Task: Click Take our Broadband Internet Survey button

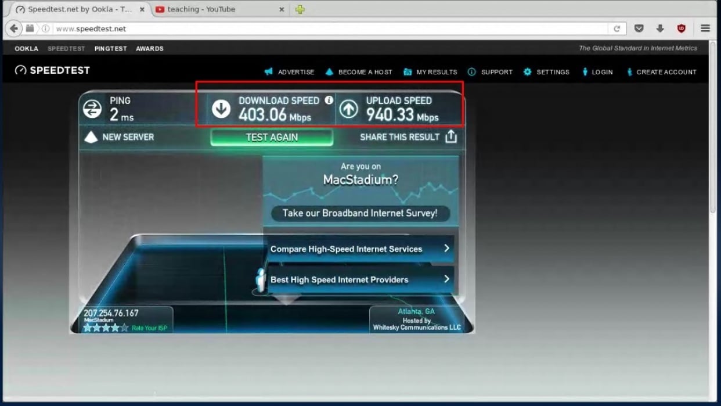Action: [x=360, y=213]
